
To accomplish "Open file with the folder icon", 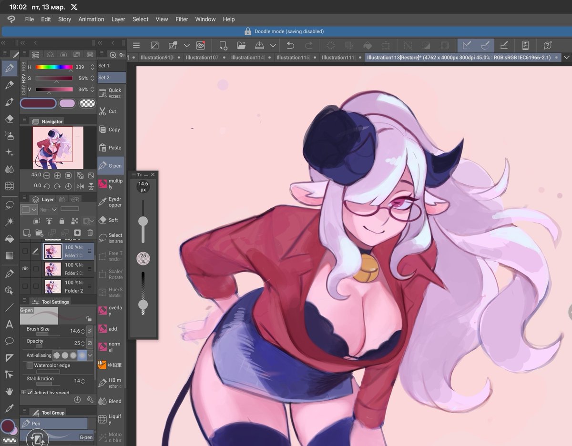I will tap(241, 45).
